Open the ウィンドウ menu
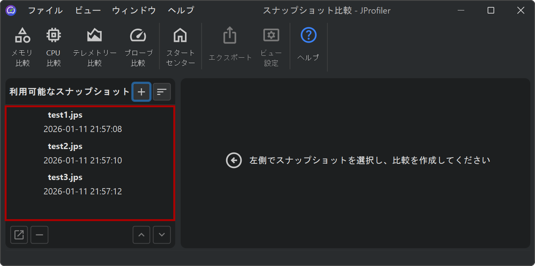Image resolution: width=535 pixels, height=266 pixels. 134,11
